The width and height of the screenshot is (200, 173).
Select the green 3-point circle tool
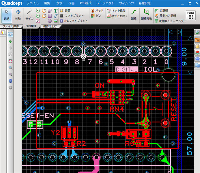38,16
